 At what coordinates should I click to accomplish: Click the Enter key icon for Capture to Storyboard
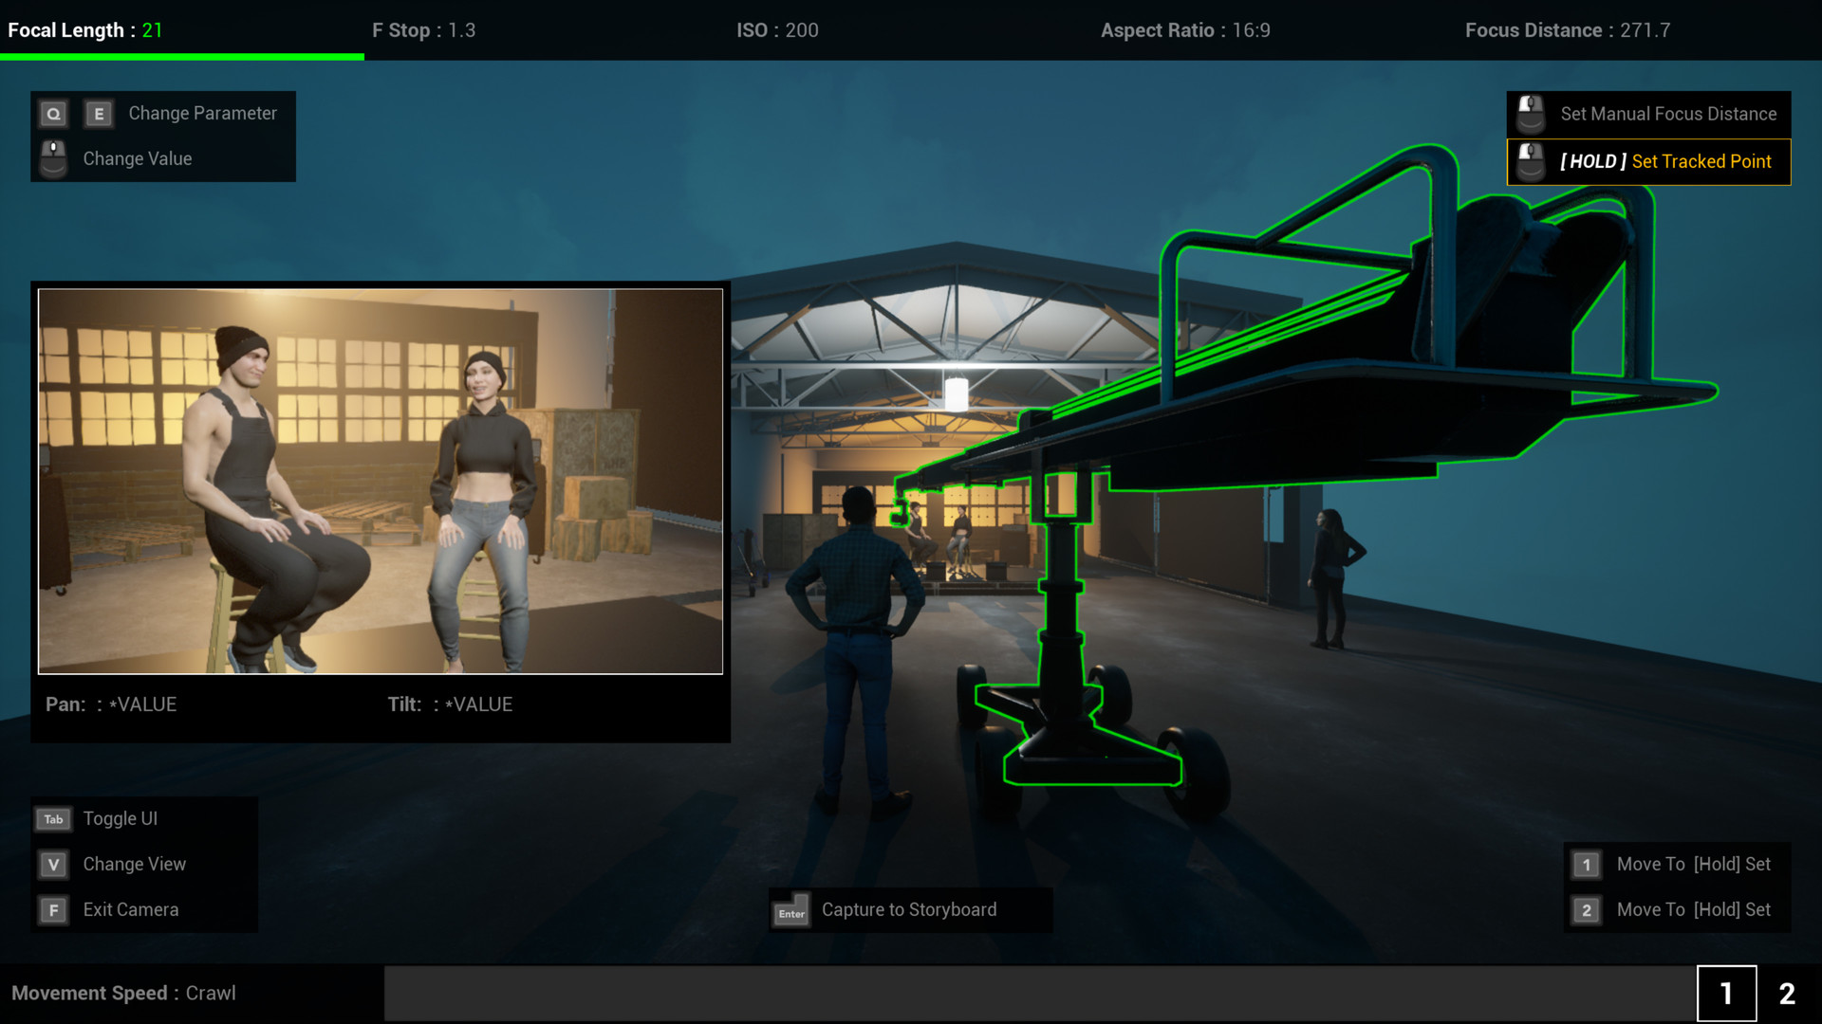(x=791, y=910)
